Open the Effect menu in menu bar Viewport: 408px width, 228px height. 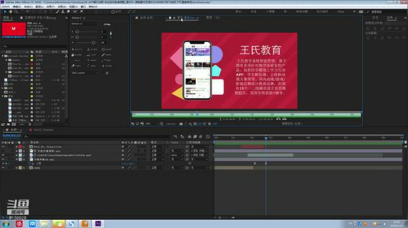[51, 6]
